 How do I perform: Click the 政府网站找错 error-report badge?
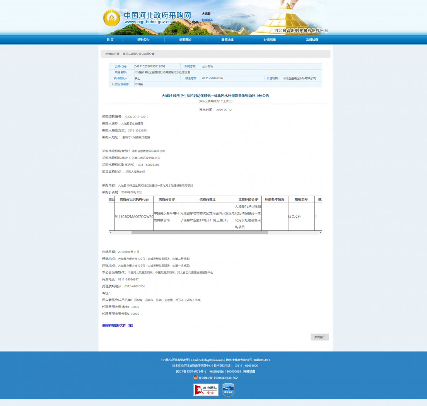206,390
